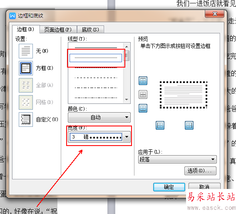The image size is (236, 214).
Task: Toggle the top border button in preview
Action: click(x=143, y=81)
